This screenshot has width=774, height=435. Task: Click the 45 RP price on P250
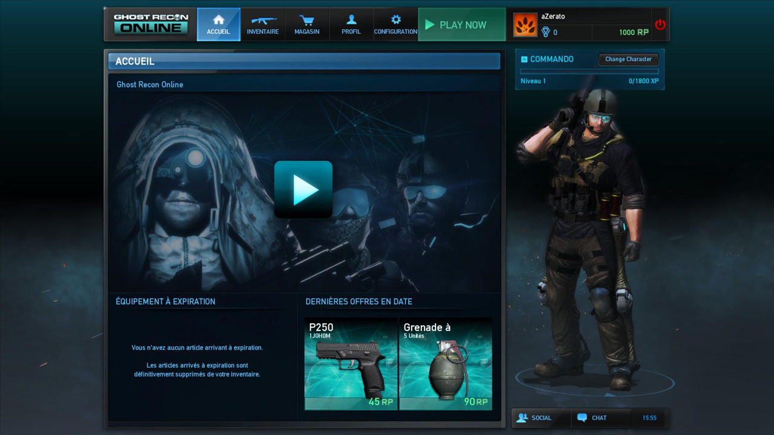(x=381, y=402)
